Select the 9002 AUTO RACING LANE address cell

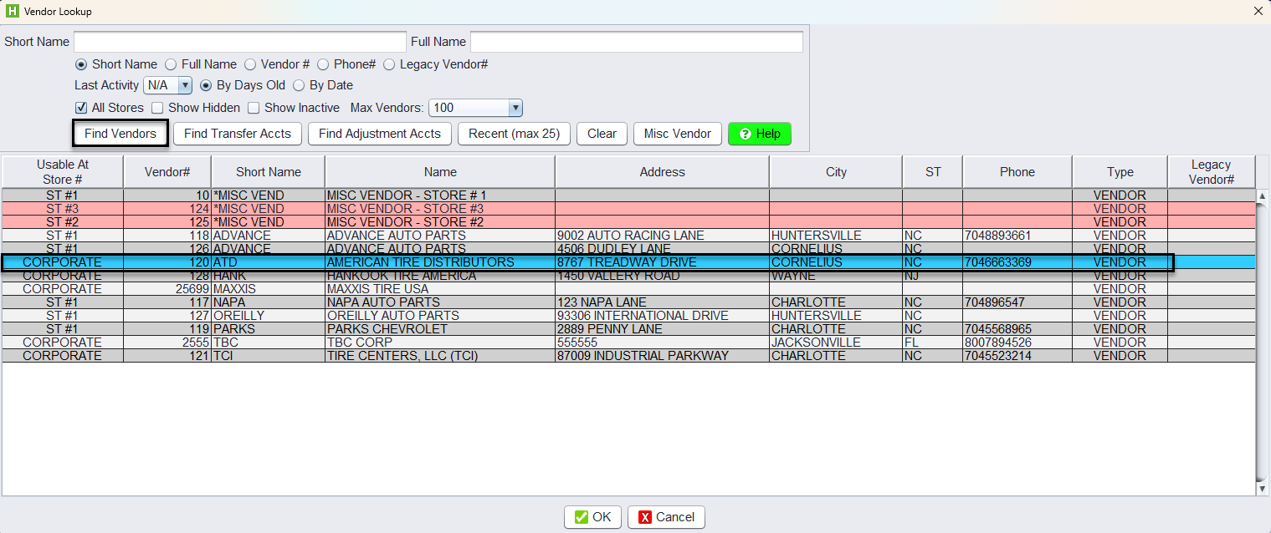(662, 236)
